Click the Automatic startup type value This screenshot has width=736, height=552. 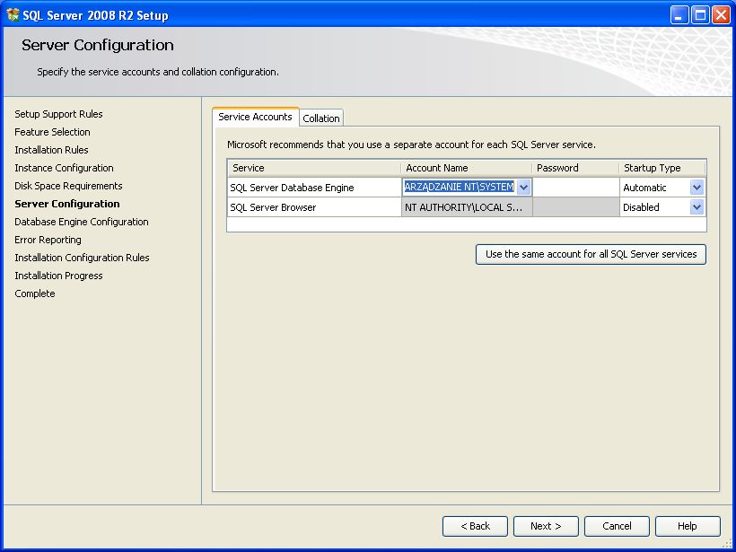(644, 188)
